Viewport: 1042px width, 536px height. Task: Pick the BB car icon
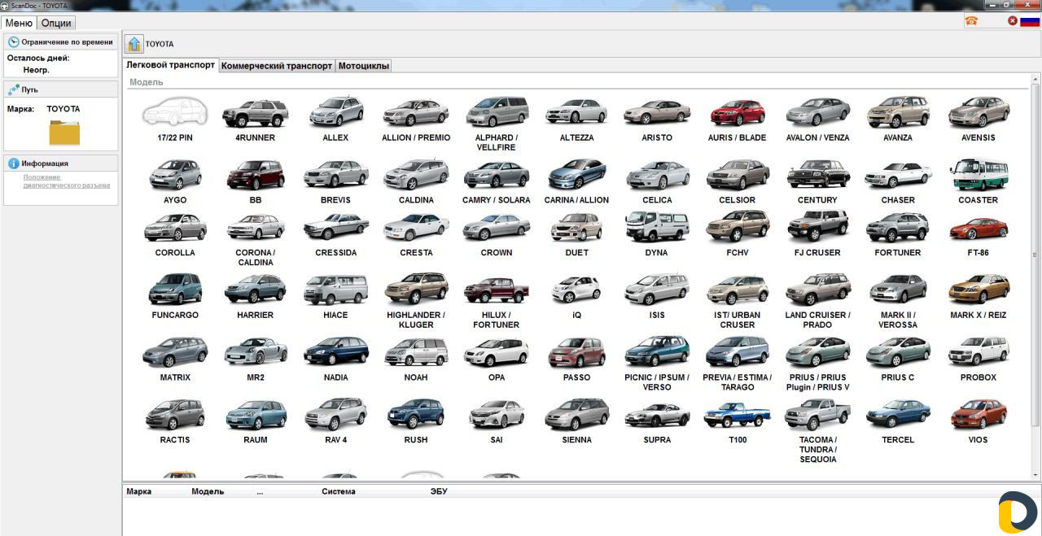tap(255, 174)
